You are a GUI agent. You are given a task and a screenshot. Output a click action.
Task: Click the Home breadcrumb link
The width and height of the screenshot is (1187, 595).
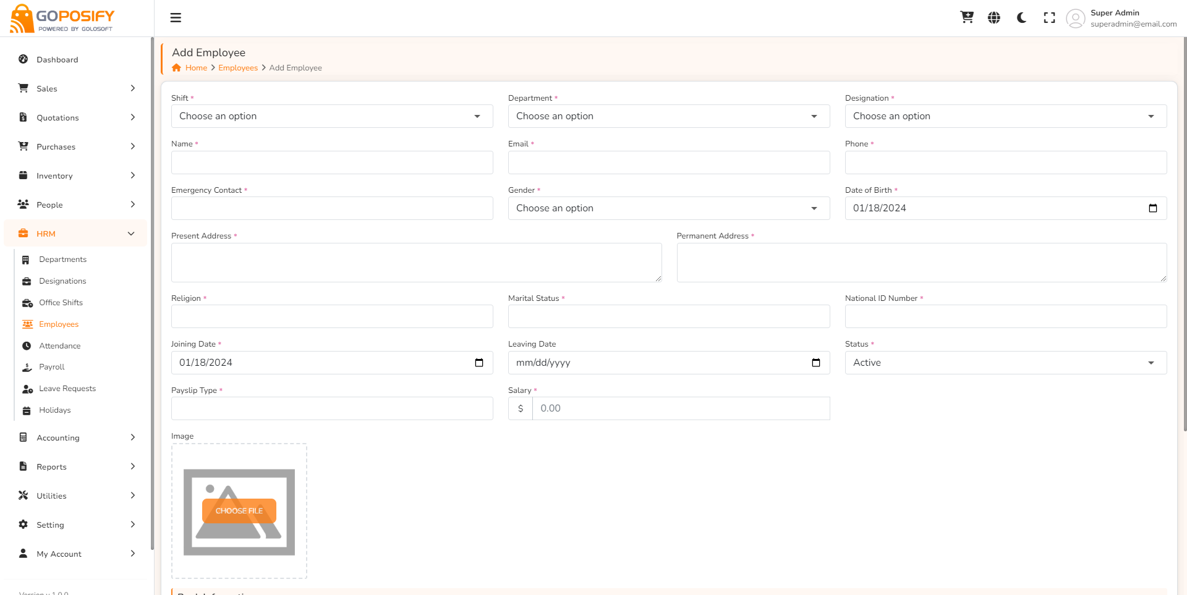coord(196,68)
